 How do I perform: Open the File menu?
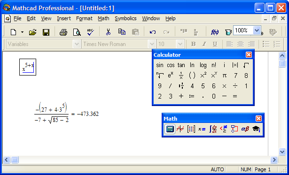point(17,18)
